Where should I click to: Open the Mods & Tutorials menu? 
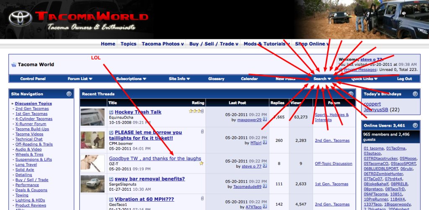point(267,44)
